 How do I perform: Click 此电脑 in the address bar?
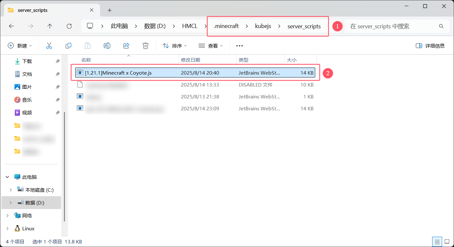click(120, 26)
